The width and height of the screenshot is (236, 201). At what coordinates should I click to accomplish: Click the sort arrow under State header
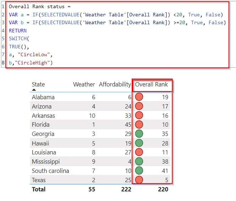point(34,90)
